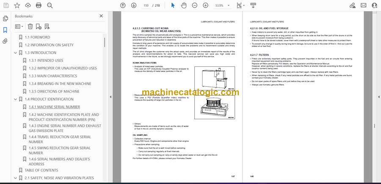
Task: Click OIL SAMPLING subheading
Action: pos(140,135)
